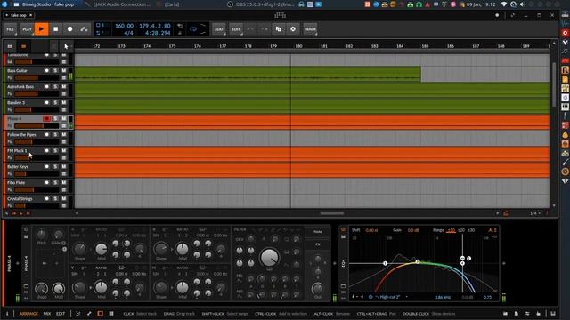This screenshot has width=570, height=320.
Task: Open the Phase-4 Note section button
Action: point(318,232)
